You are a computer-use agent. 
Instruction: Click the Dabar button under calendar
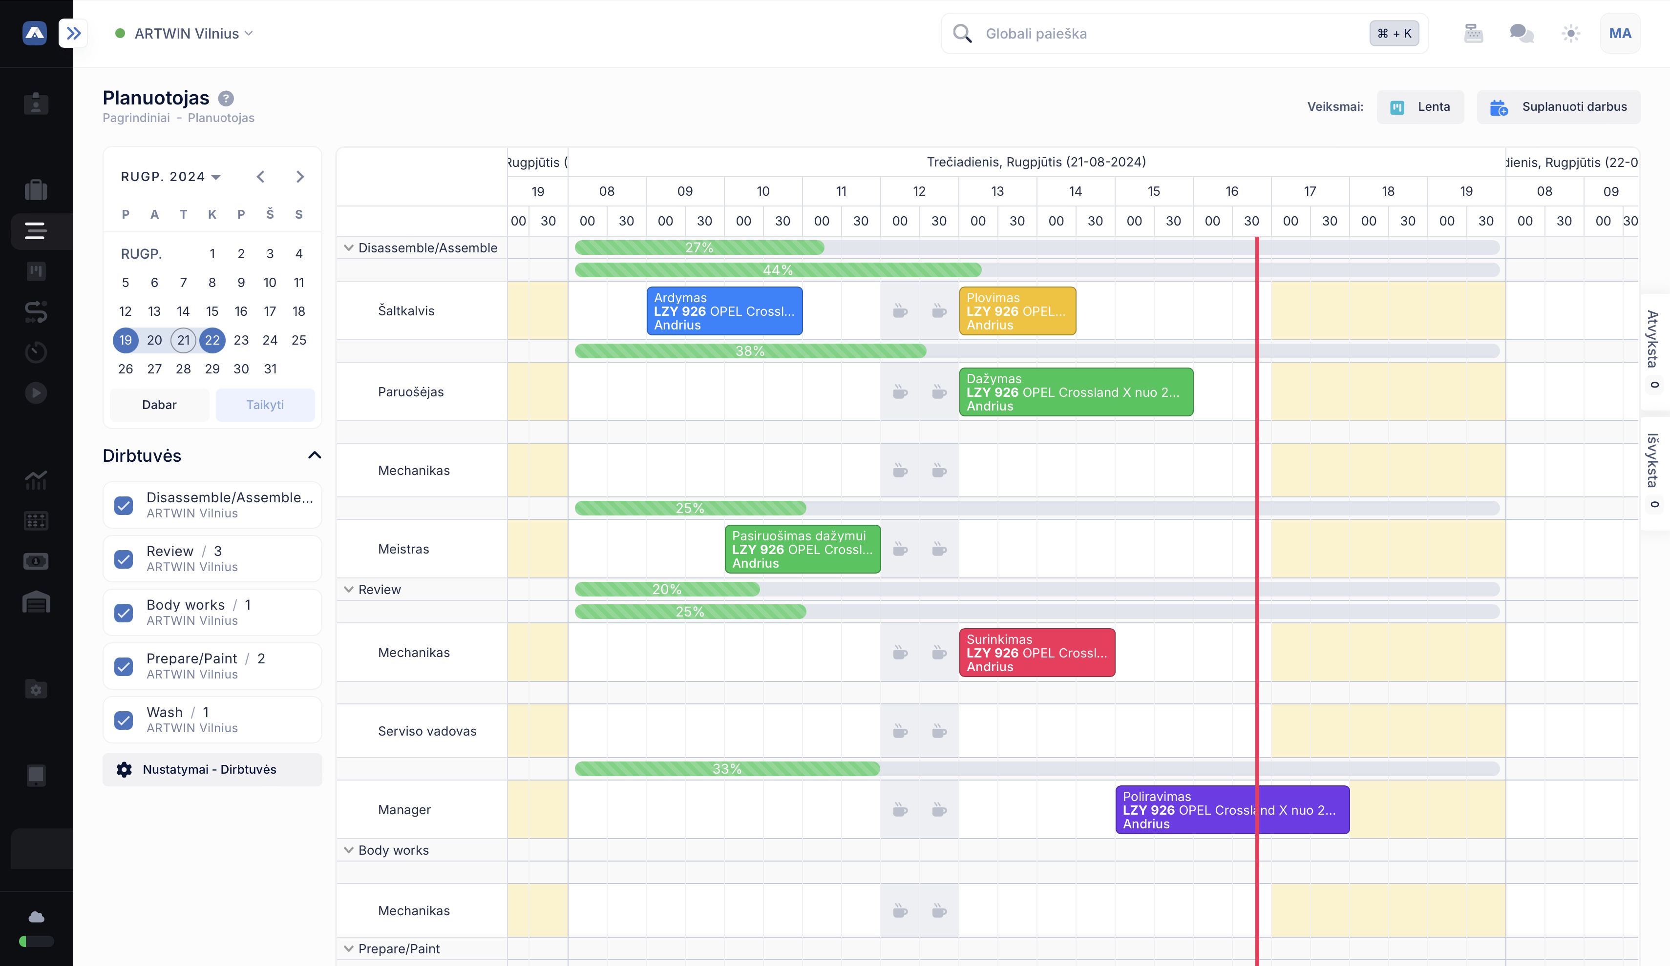click(x=159, y=405)
